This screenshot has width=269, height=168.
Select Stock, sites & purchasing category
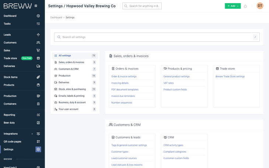point(75,89)
